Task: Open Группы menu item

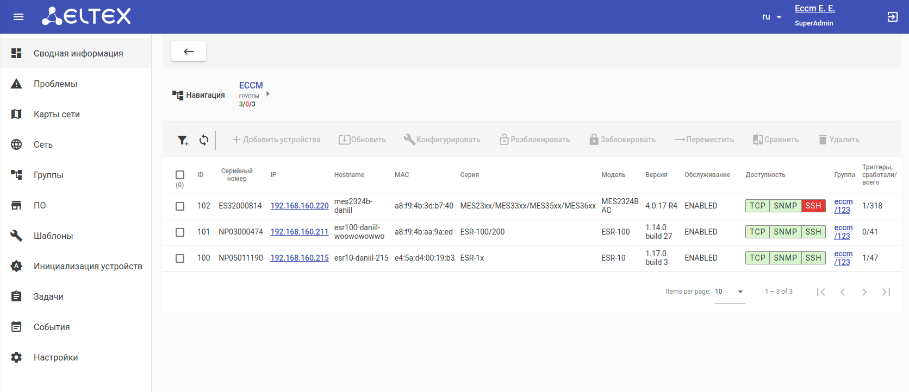Action: click(76, 175)
